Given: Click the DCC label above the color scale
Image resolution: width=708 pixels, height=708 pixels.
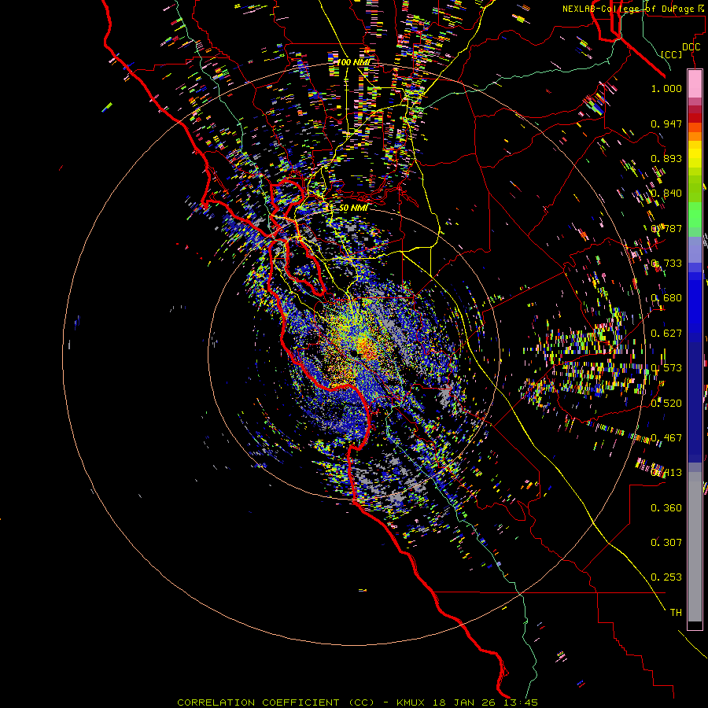Looking at the screenshot, I should click(x=691, y=47).
